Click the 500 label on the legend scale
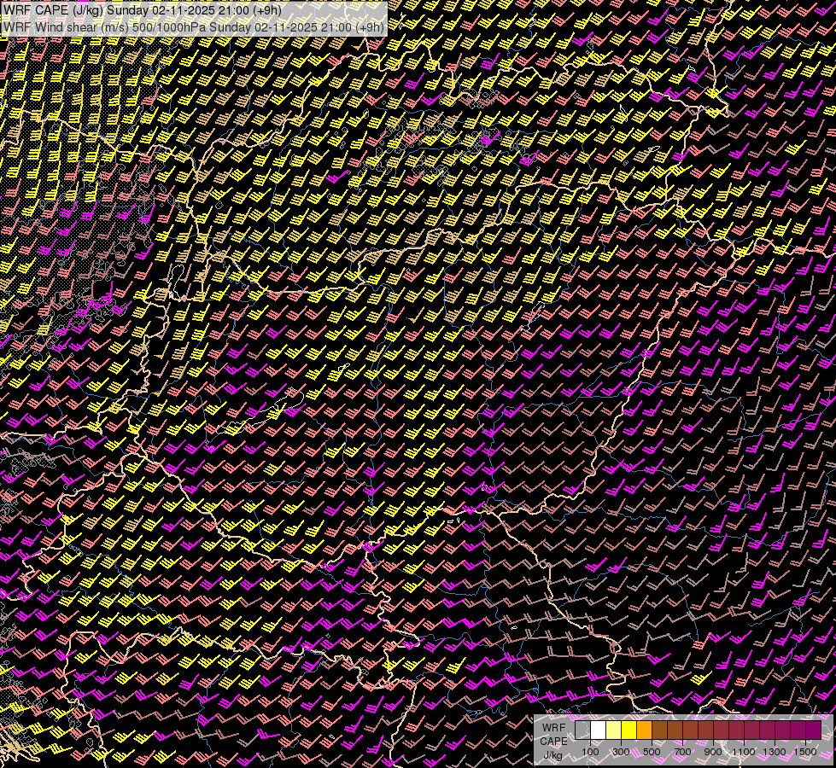This screenshot has width=836, height=768. click(x=652, y=752)
